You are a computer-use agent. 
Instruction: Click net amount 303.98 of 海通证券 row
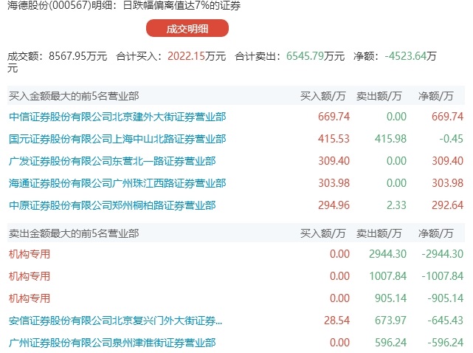click(447, 183)
